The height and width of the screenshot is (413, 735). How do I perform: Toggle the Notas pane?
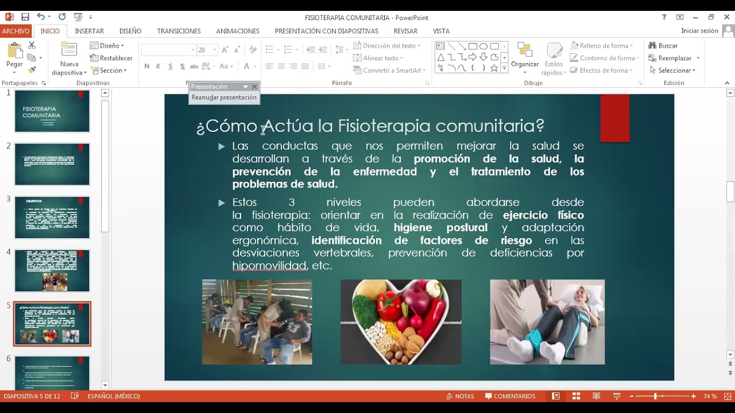coord(461,396)
